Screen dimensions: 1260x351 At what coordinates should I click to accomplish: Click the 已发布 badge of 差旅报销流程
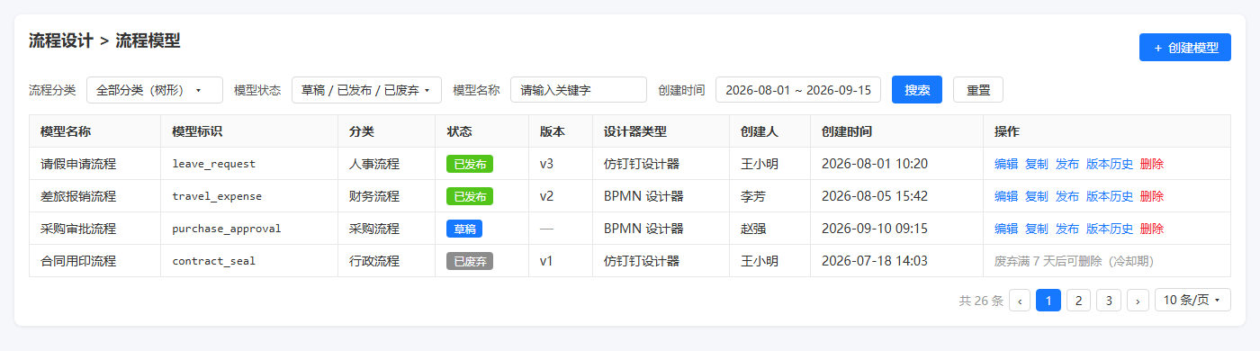[x=470, y=196]
